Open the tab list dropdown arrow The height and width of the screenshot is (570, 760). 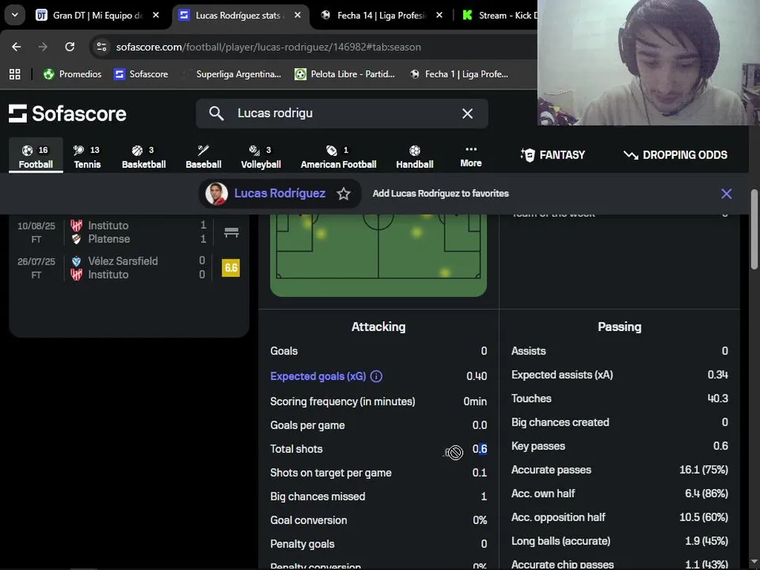point(15,15)
